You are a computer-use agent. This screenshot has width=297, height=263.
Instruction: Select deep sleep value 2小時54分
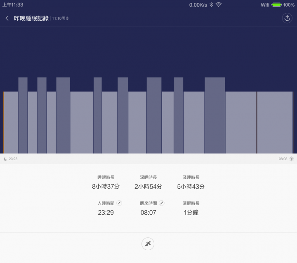[x=148, y=187]
